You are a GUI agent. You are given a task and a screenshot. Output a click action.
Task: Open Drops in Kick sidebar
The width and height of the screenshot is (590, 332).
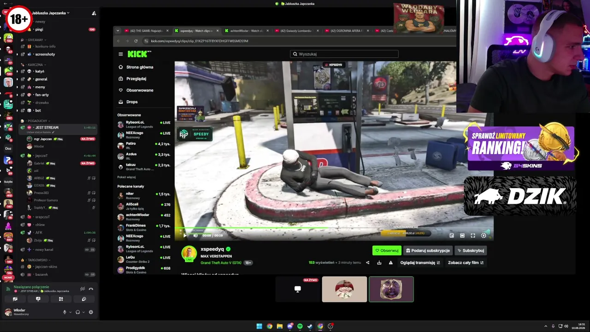click(x=132, y=101)
